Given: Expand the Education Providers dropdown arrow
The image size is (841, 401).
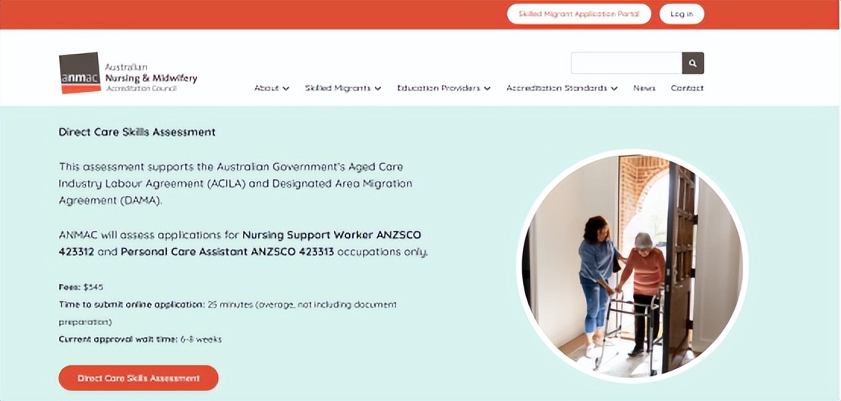Looking at the screenshot, I should [487, 89].
